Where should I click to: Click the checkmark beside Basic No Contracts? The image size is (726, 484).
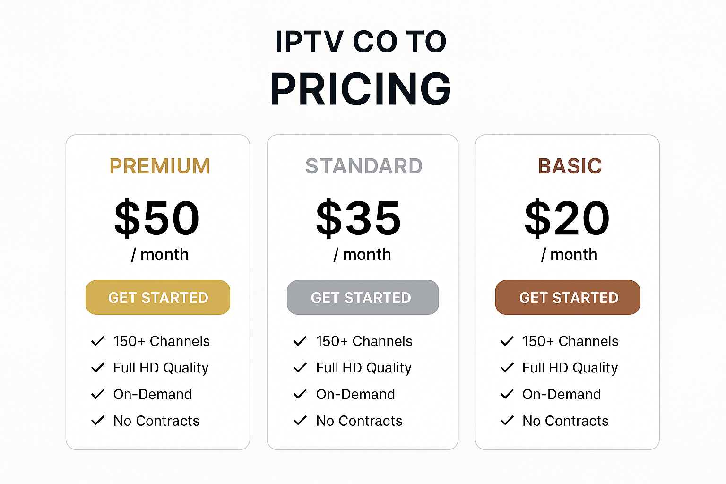[507, 421]
